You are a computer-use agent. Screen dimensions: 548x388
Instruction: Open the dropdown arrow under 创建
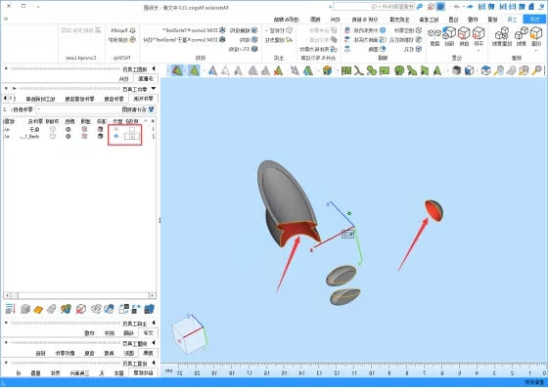pos(536,50)
